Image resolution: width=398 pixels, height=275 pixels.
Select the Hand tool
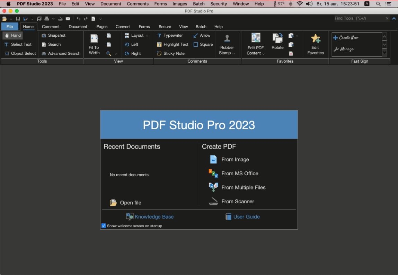pyautogui.click(x=13, y=36)
